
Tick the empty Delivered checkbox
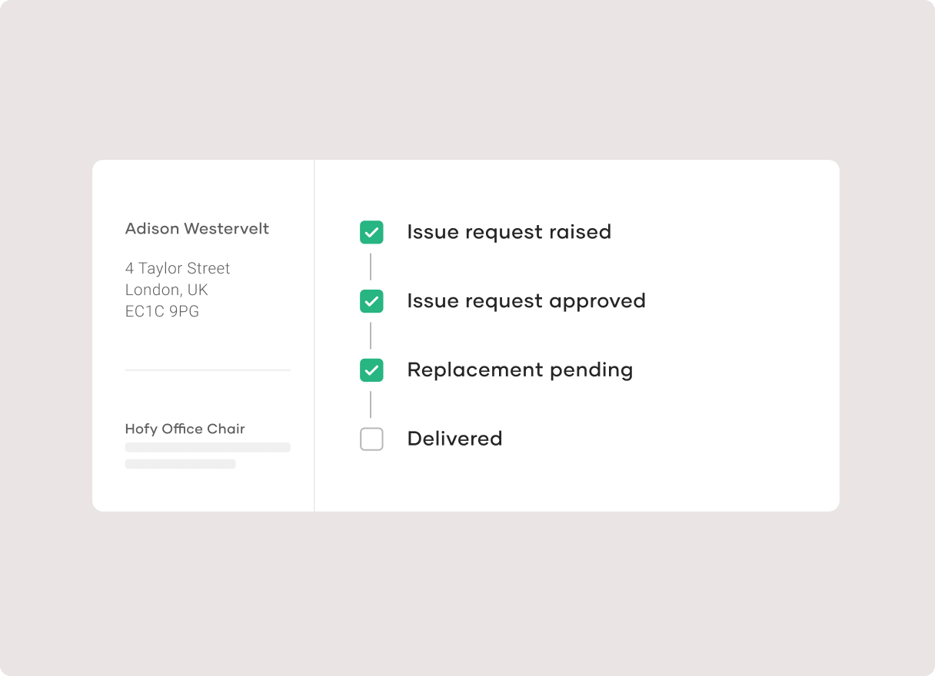(x=371, y=439)
